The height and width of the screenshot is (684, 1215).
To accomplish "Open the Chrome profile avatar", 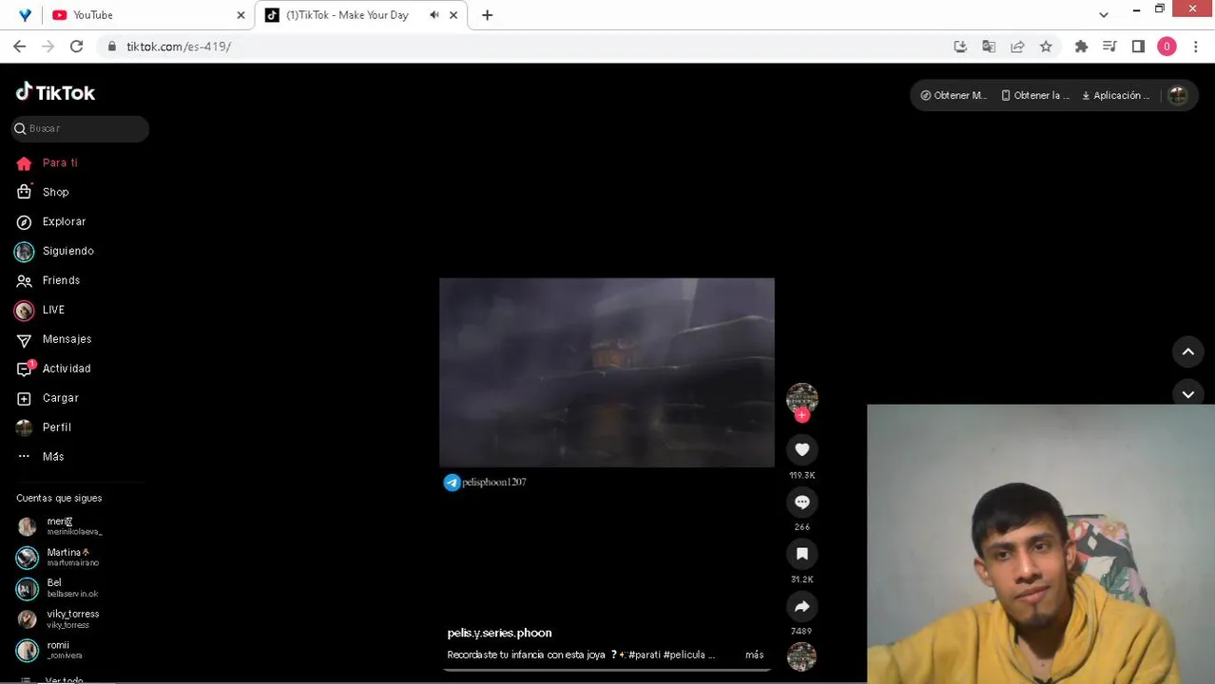I will pyautogui.click(x=1167, y=47).
